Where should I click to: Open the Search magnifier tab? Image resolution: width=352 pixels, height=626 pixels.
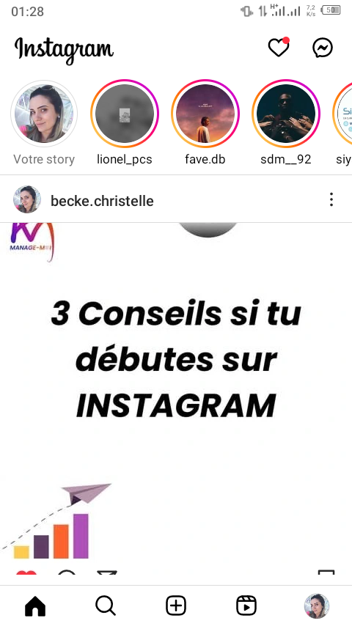coord(106,606)
